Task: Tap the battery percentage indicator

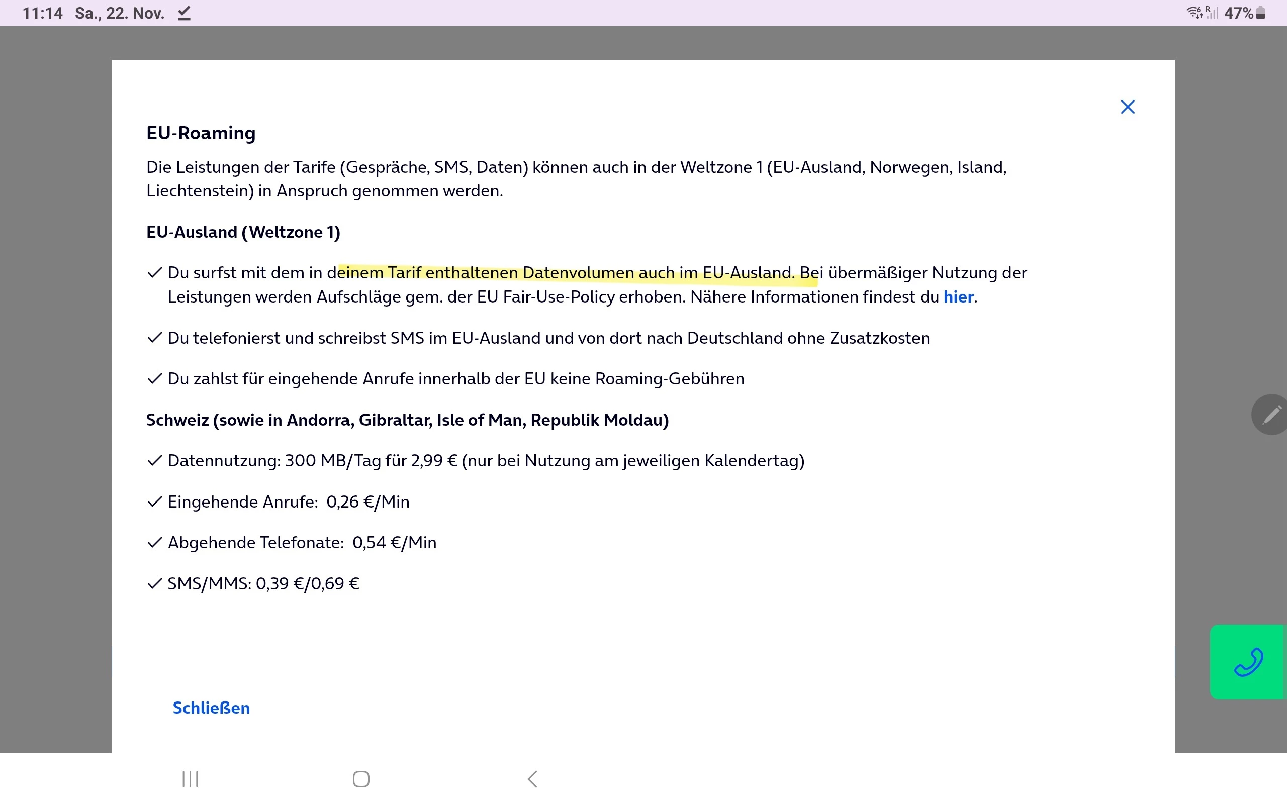Action: [1238, 13]
